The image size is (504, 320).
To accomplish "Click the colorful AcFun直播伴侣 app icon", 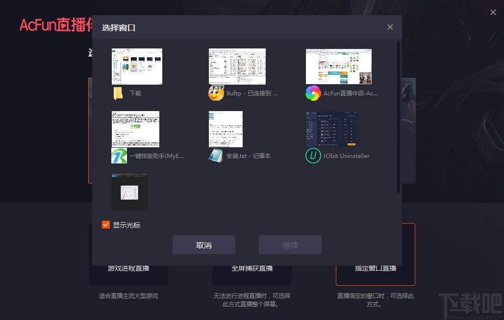I will pos(313,93).
